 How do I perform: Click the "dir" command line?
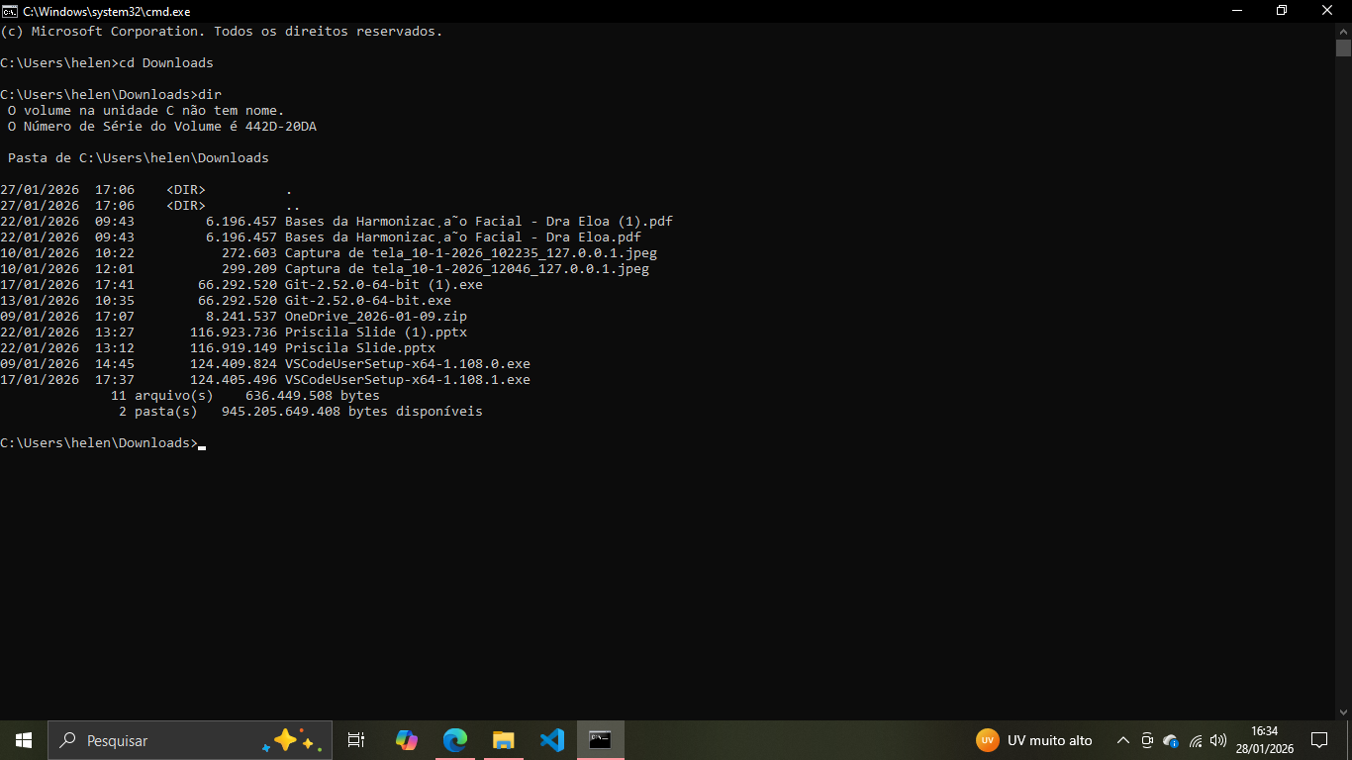[111, 94]
